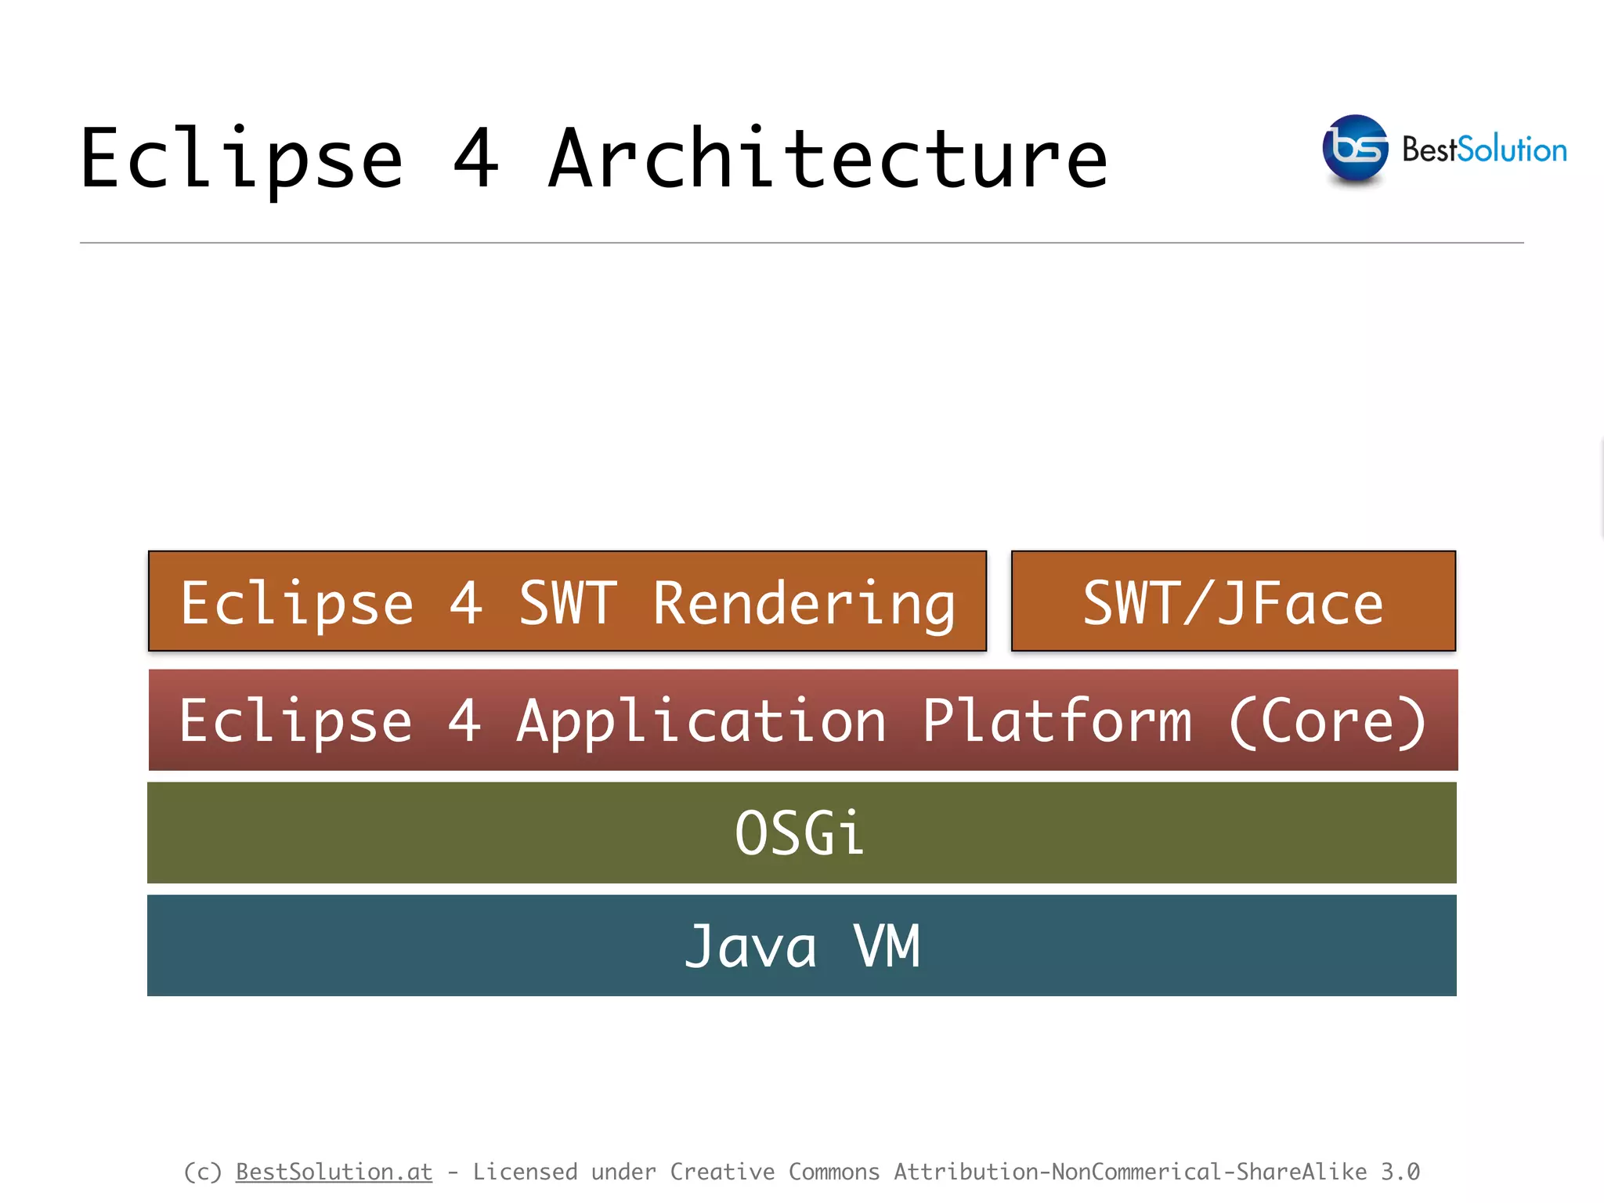
Task: Click the word Rendering in the orange box
Action: (x=804, y=603)
